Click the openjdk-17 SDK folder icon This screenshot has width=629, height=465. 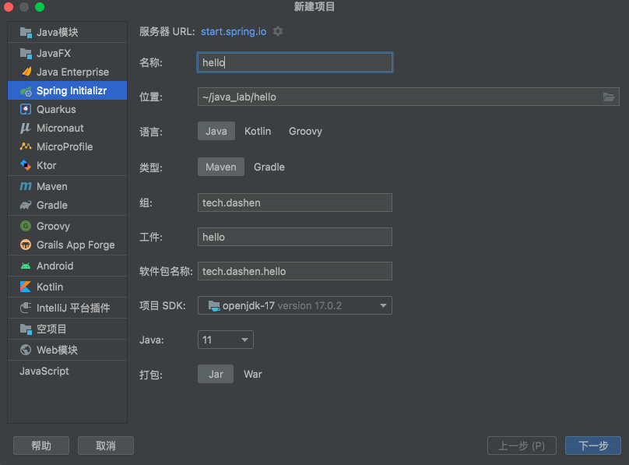pyautogui.click(x=214, y=306)
